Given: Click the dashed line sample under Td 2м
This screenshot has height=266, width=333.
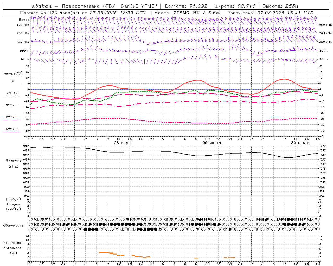Looking at the screenshot, I should point(12,96).
